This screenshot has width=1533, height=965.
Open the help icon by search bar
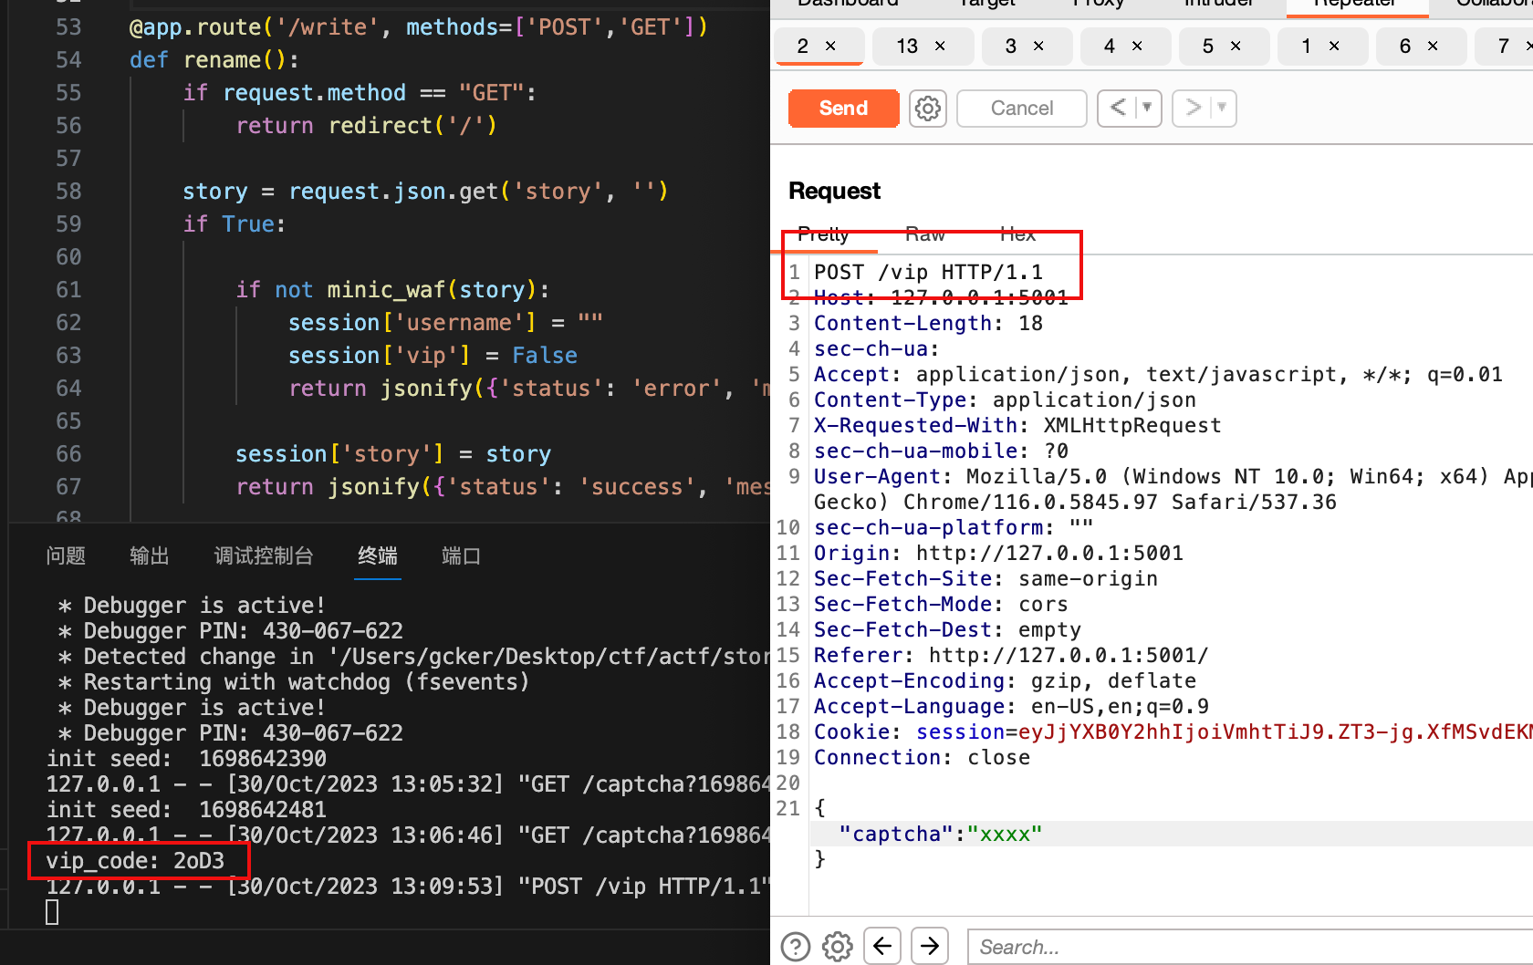(796, 947)
